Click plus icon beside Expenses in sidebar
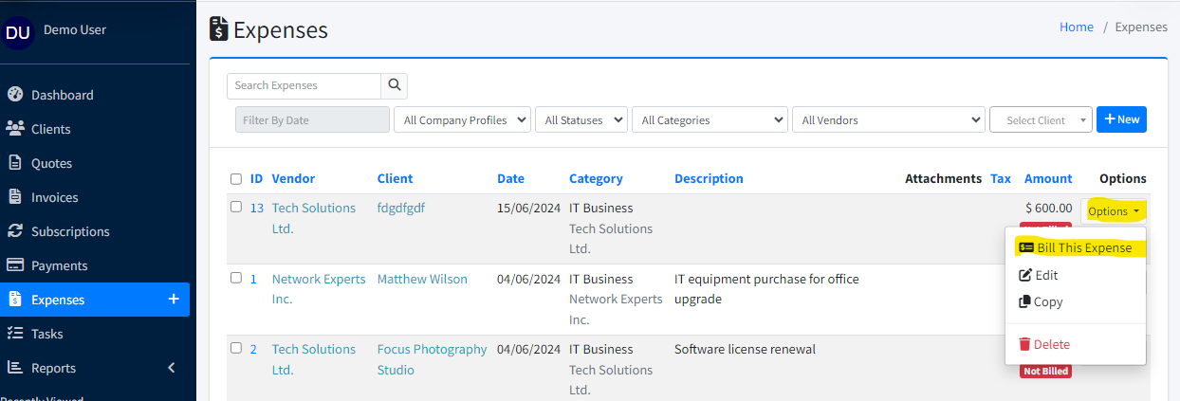 pos(174,300)
